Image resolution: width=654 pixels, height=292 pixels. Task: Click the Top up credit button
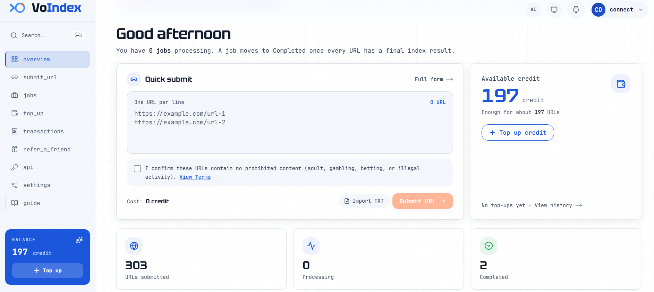(518, 133)
